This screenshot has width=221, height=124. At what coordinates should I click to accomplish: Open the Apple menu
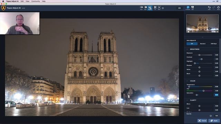pos(3,1)
